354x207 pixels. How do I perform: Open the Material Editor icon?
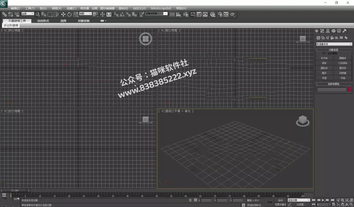coord(212,14)
